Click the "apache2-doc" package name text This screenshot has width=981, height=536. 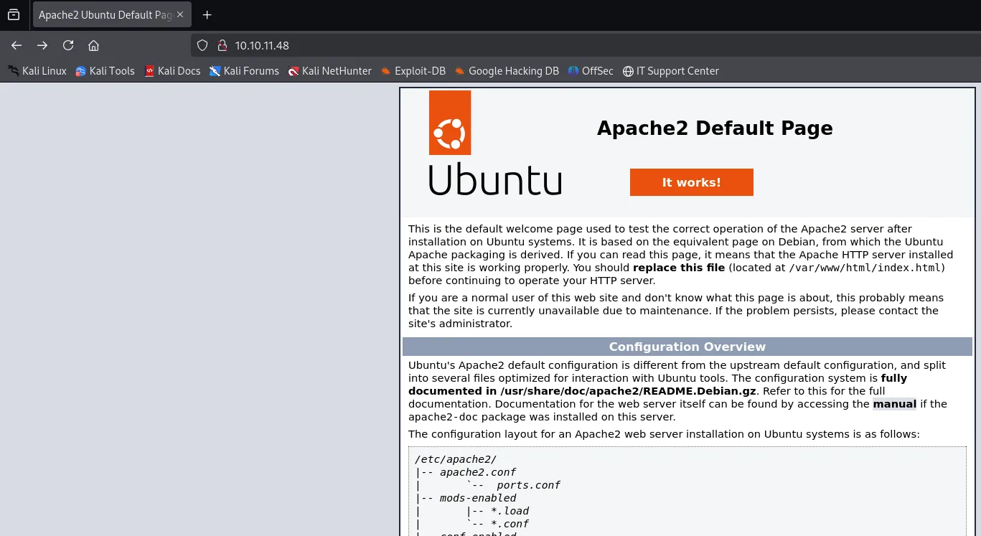click(x=444, y=417)
